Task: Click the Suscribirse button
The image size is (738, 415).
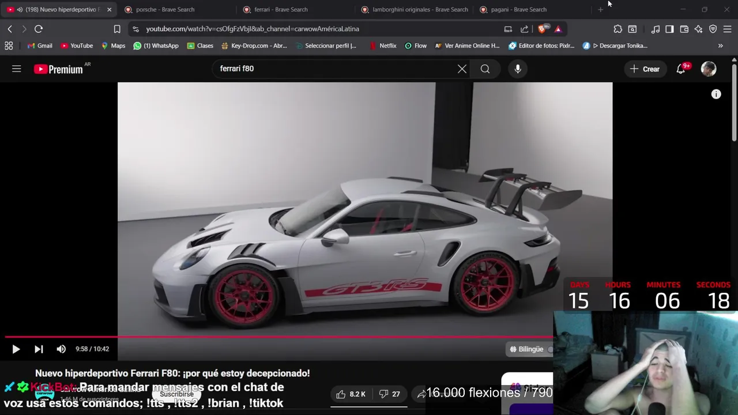Action: (x=176, y=394)
